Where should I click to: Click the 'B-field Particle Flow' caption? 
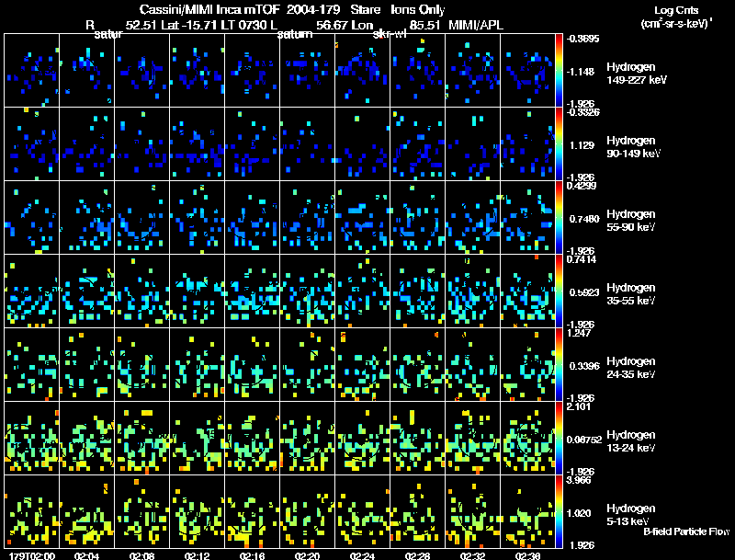coord(686,531)
